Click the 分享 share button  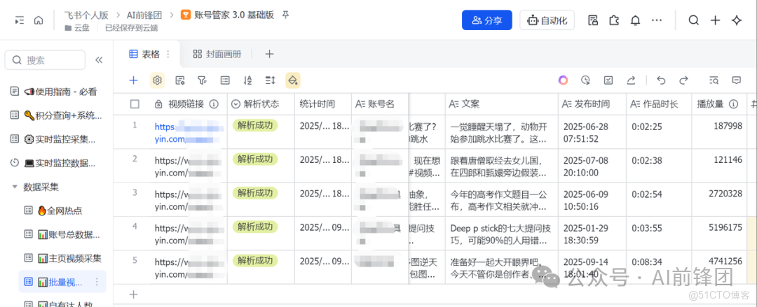(x=486, y=20)
